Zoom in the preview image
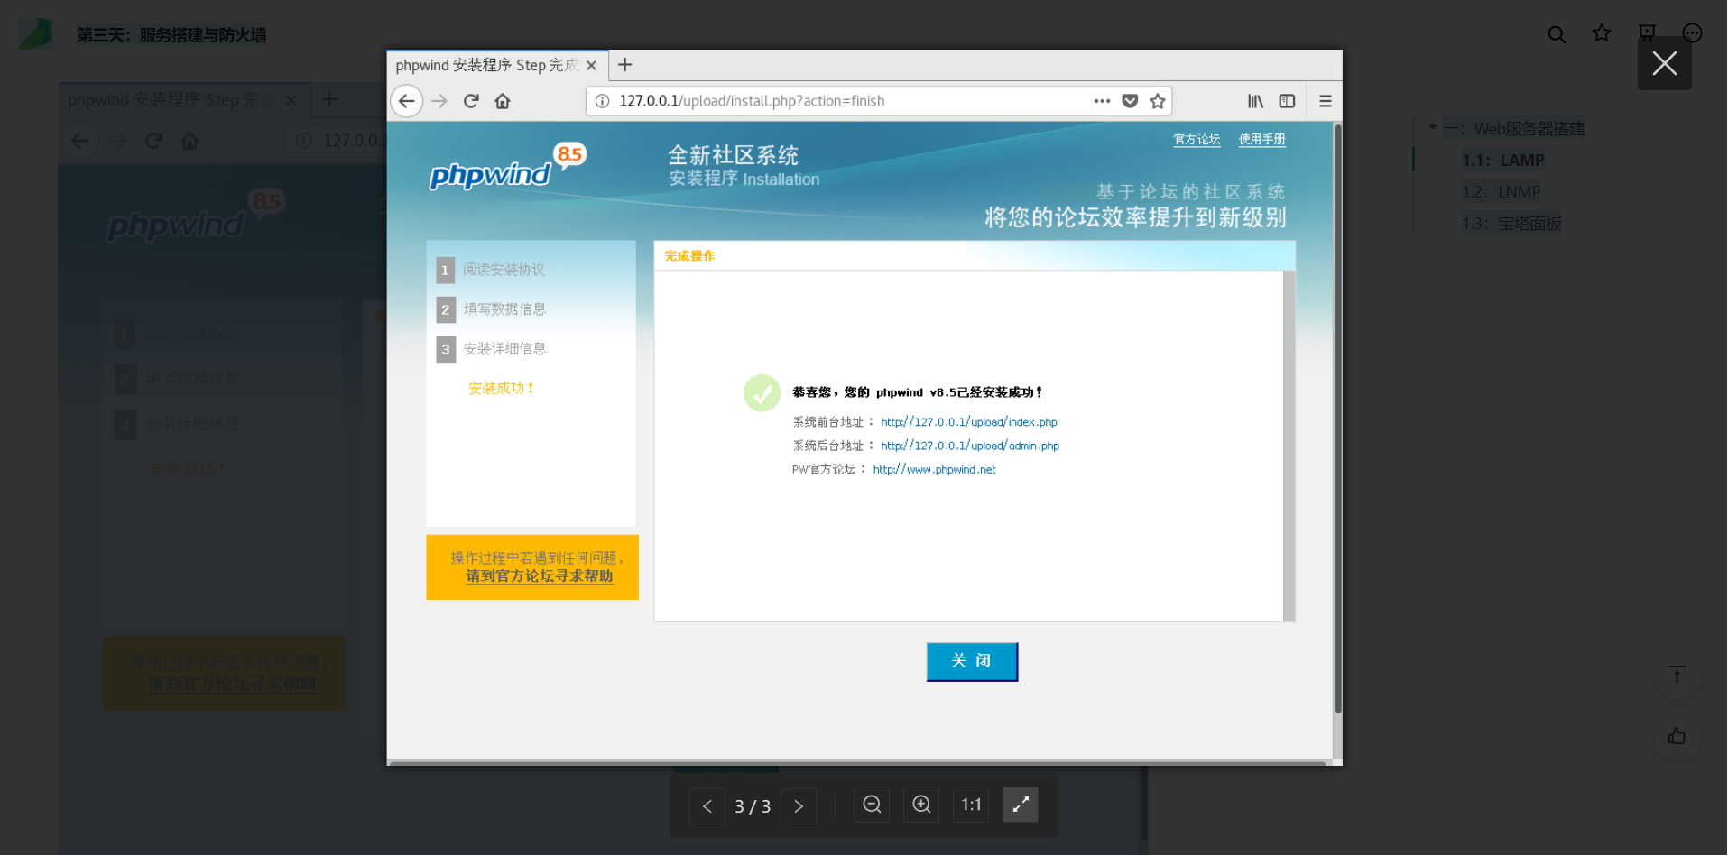The width and height of the screenshot is (1728, 856). pos(921,804)
